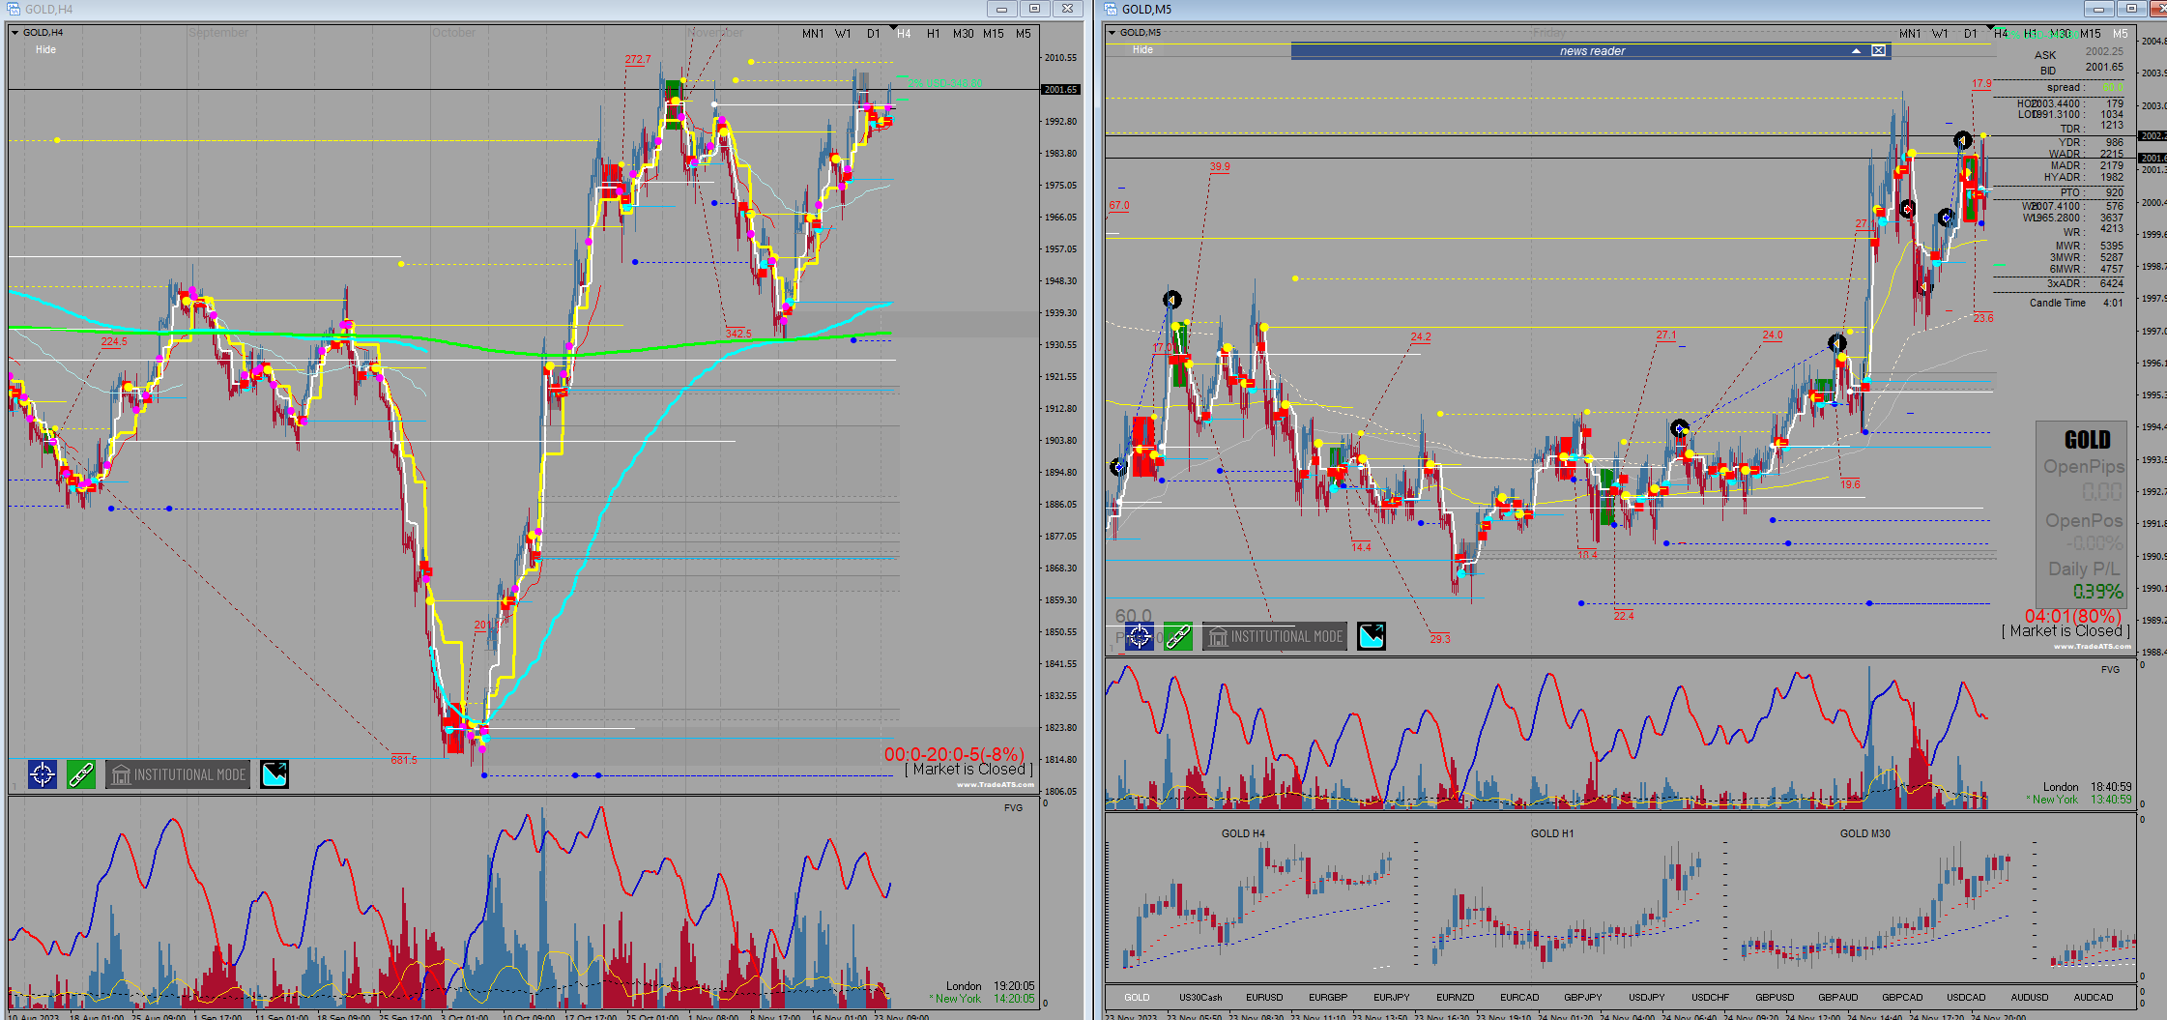Close the news reader panel
2167x1020 pixels.
(1878, 50)
